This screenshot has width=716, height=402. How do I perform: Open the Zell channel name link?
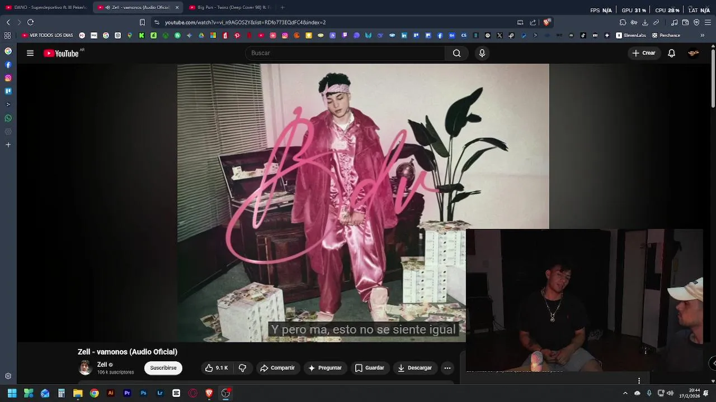coord(102,365)
